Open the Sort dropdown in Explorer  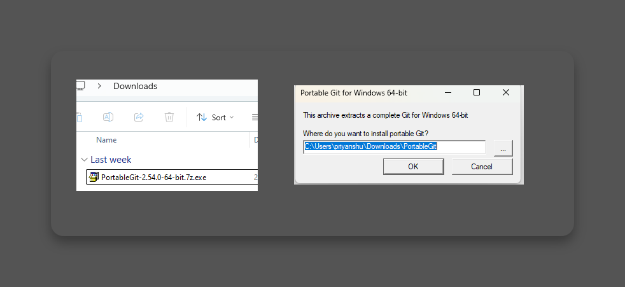click(215, 118)
